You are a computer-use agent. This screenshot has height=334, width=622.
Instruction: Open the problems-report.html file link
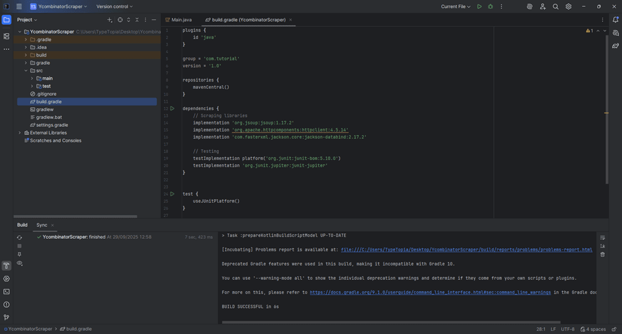pos(465,250)
